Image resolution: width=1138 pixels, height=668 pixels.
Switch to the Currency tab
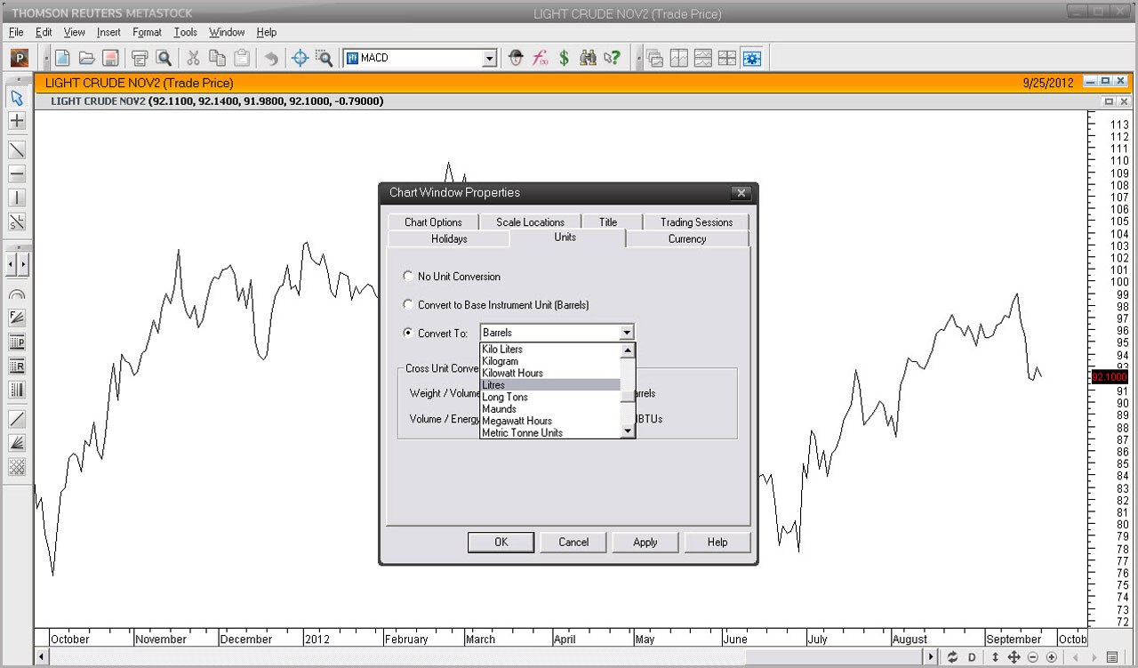(686, 239)
